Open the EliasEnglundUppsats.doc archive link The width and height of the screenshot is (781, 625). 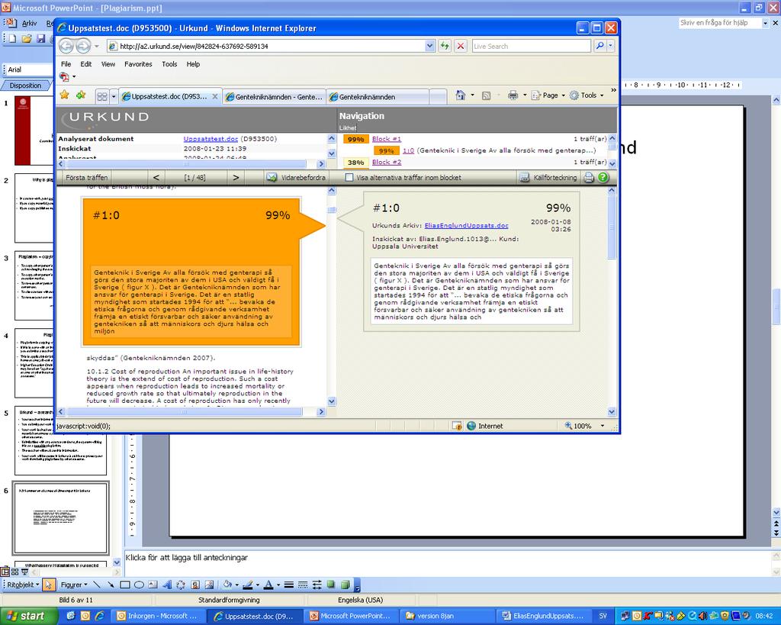(466, 225)
